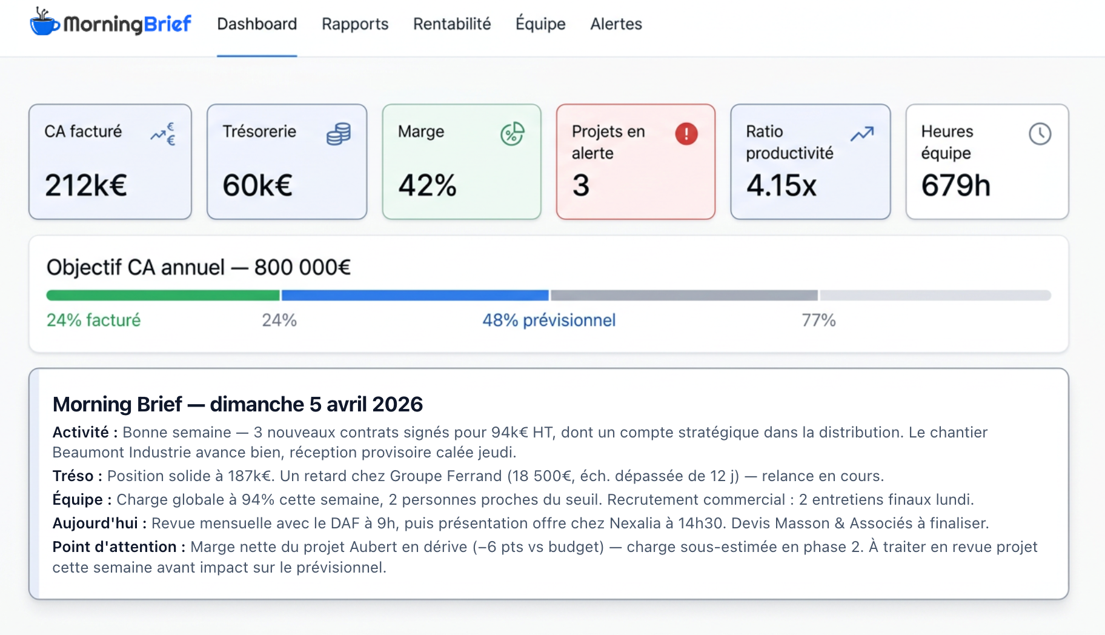Viewport: 1105px width, 635px height.
Task: Click the euro trend icon on CA facturé
Action: point(164,134)
